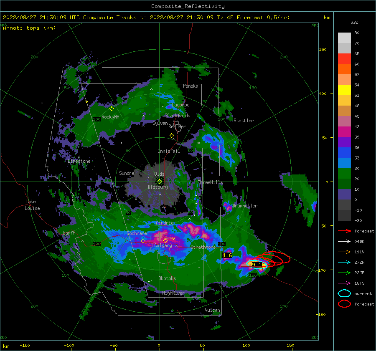Click the Ponoka city label
The width and height of the screenshot is (376, 351).
[x=191, y=86]
